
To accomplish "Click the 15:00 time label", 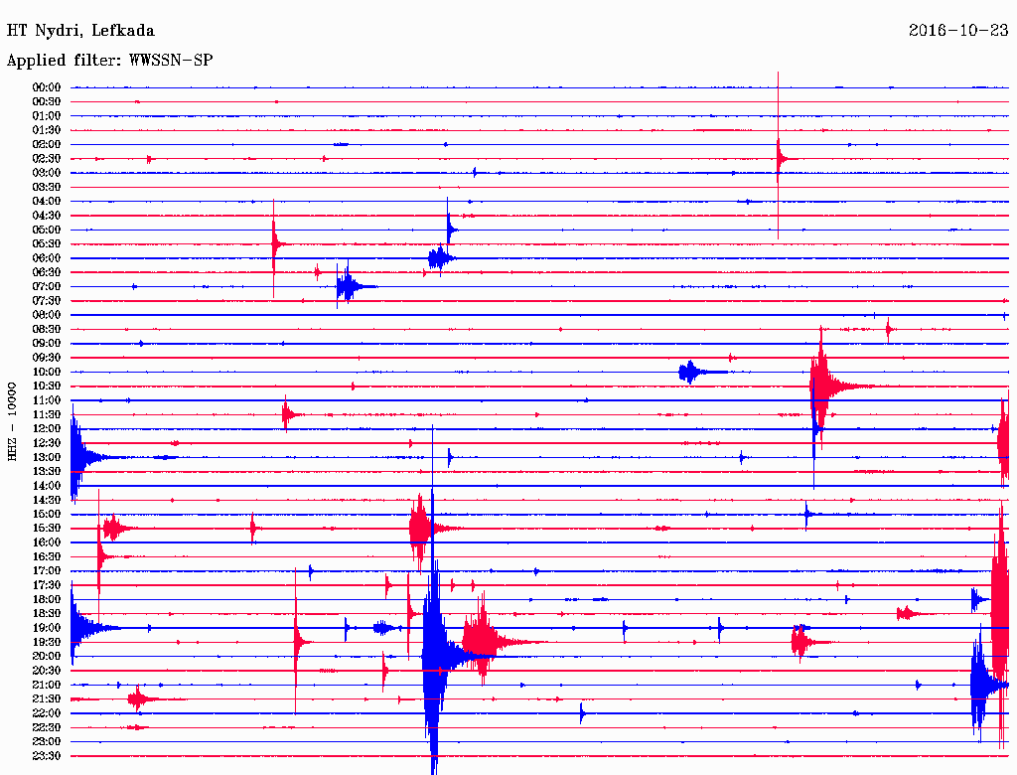I will 47,514.
